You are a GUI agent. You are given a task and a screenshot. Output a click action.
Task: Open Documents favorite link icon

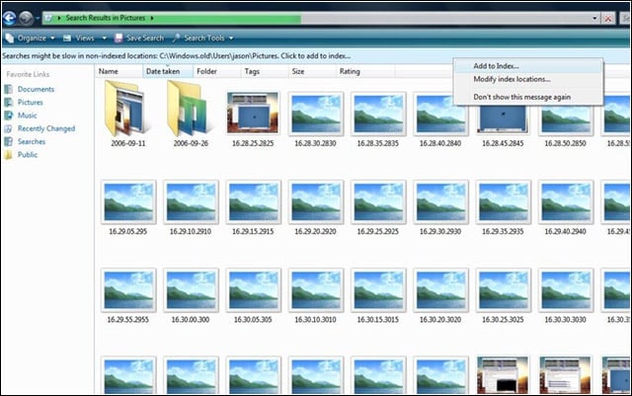(x=9, y=89)
